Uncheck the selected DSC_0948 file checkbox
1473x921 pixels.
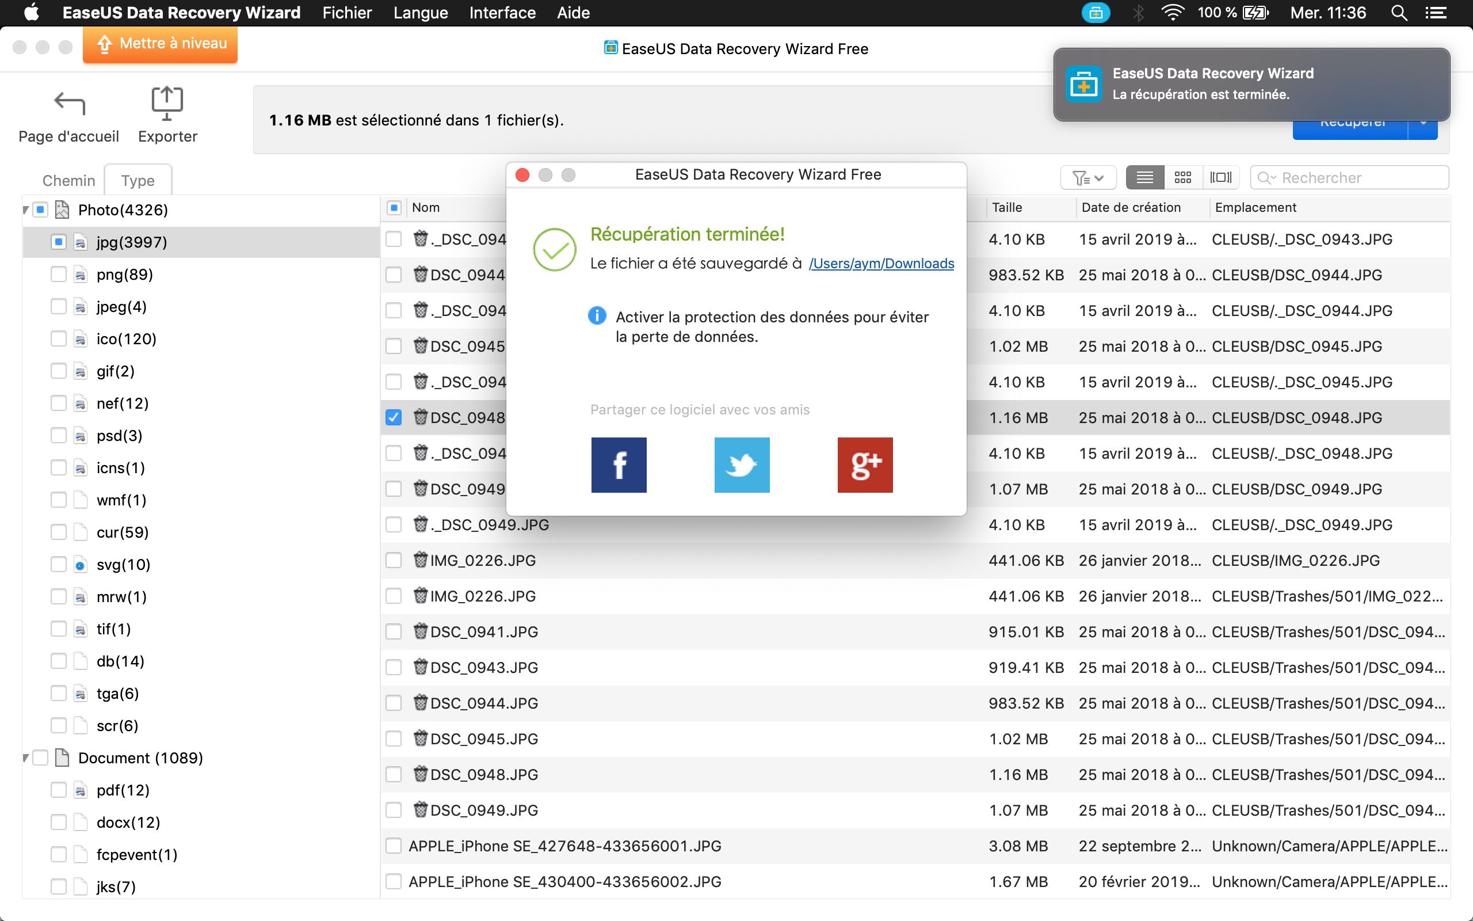click(x=394, y=417)
